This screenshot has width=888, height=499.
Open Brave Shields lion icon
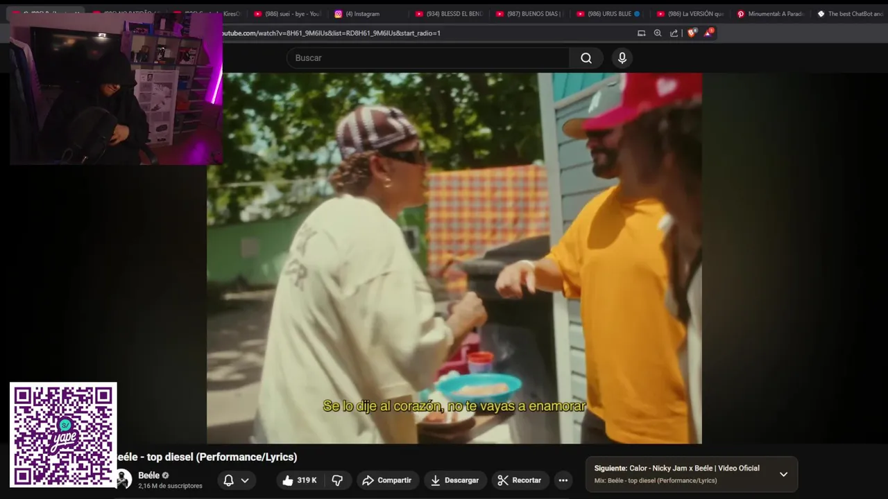point(692,33)
